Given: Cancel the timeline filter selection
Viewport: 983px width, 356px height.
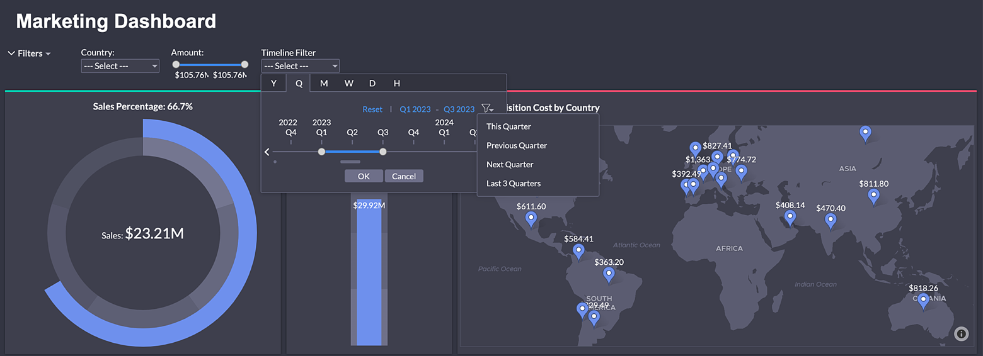Looking at the screenshot, I should coord(404,176).
